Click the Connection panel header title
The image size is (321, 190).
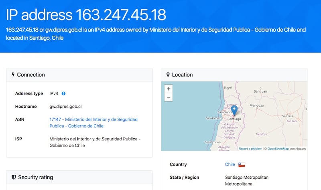click(31, 75)
